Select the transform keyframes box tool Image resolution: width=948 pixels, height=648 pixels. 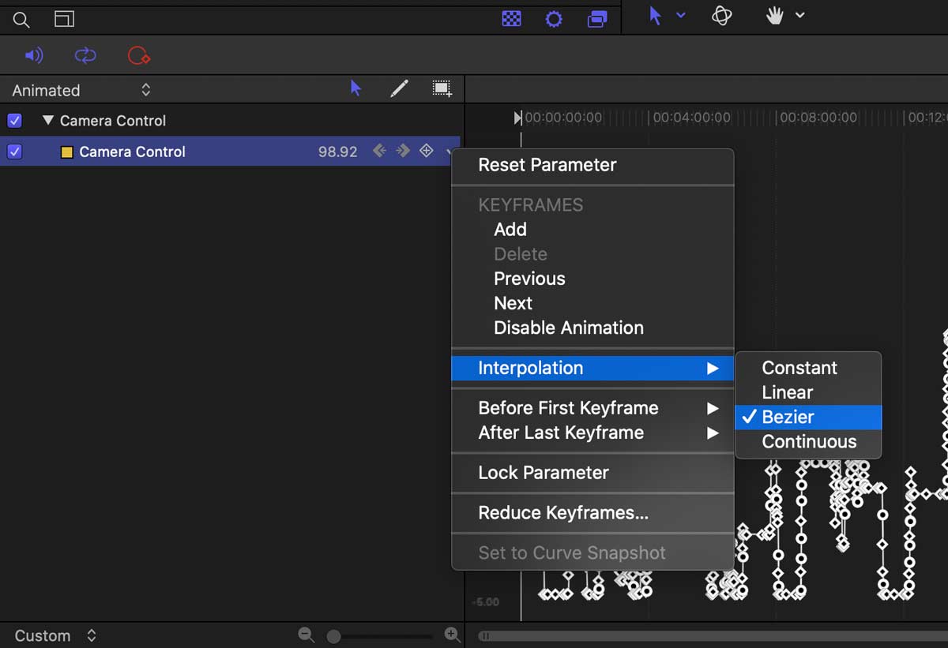(442, 88)
